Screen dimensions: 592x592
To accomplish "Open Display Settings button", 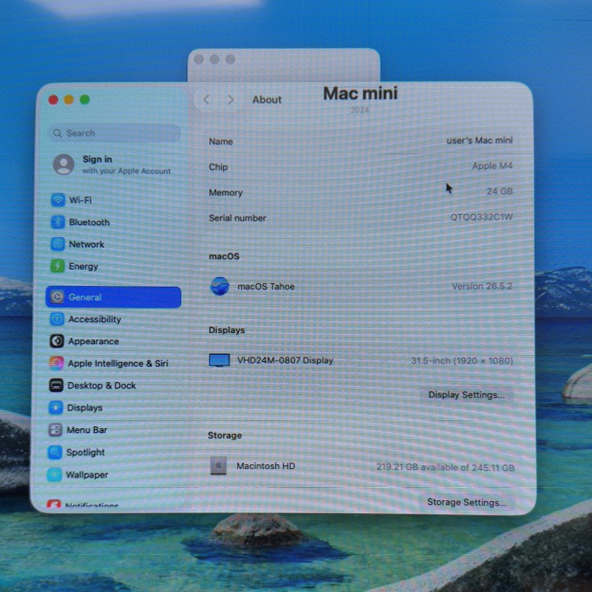I will [466, 395].
